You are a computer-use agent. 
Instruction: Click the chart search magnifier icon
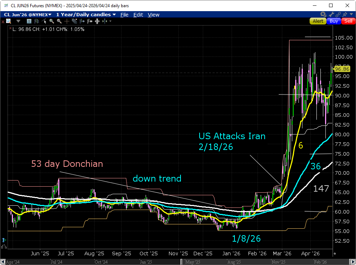(9, 21)
